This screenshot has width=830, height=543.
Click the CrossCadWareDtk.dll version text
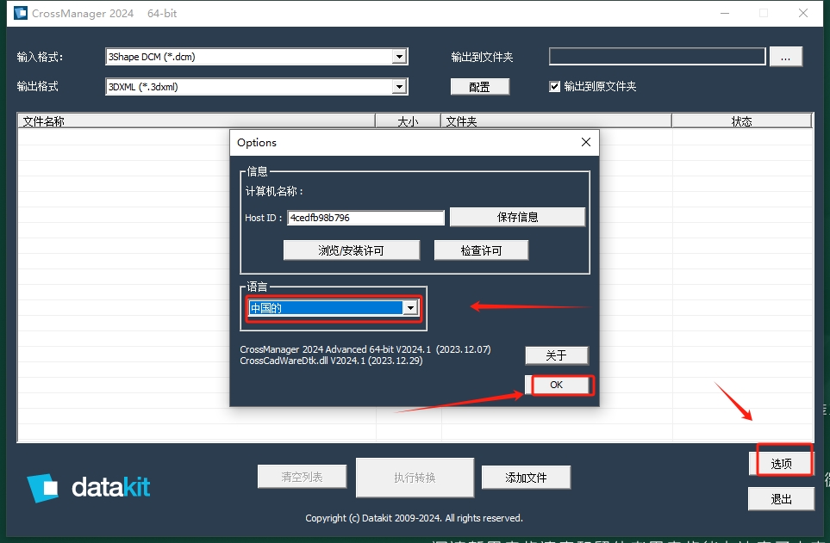coord(331,361)
